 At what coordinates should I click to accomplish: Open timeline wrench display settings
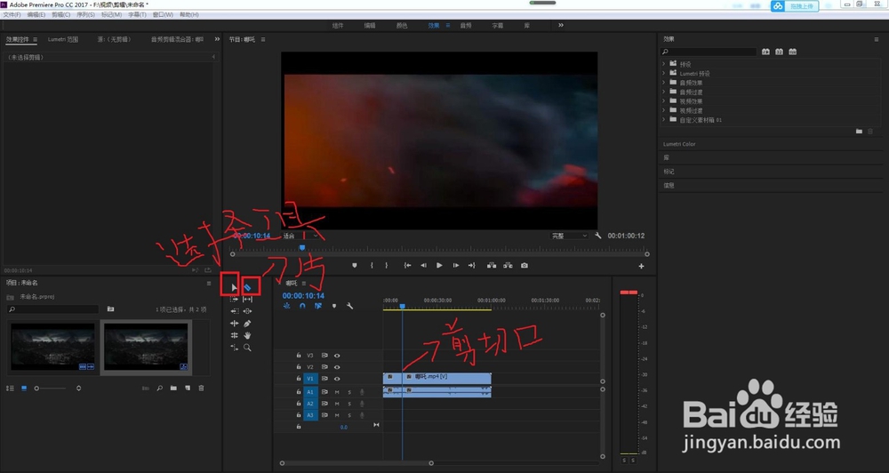tap(349, 306)
